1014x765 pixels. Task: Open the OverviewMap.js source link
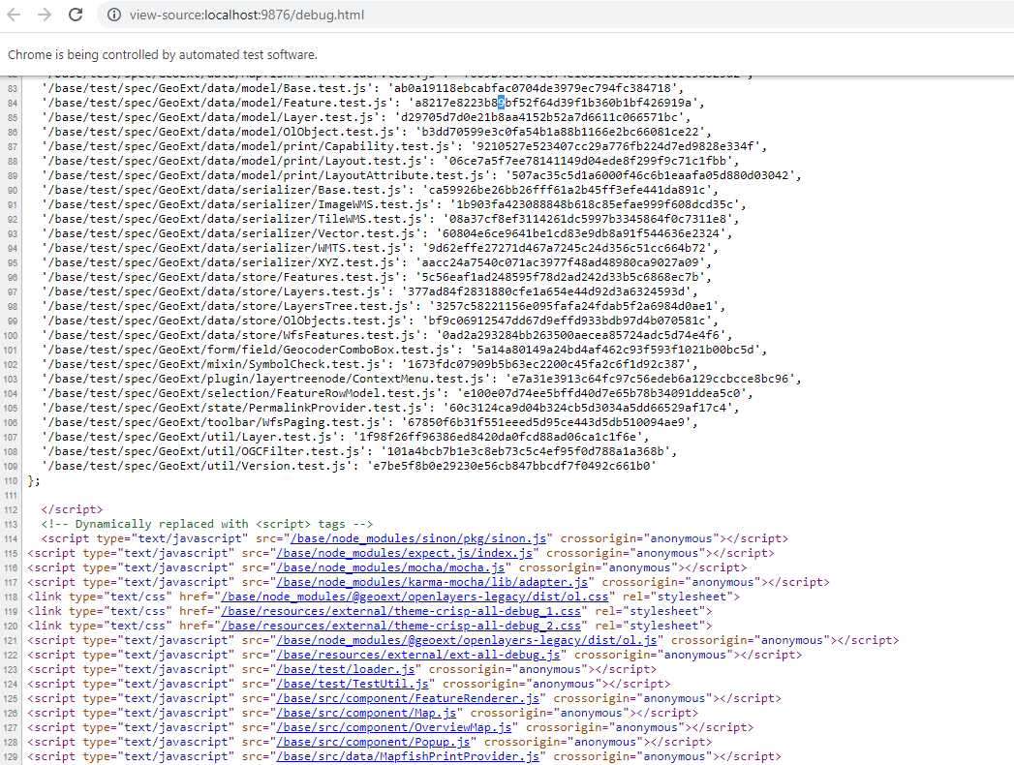tap(394, 727)
